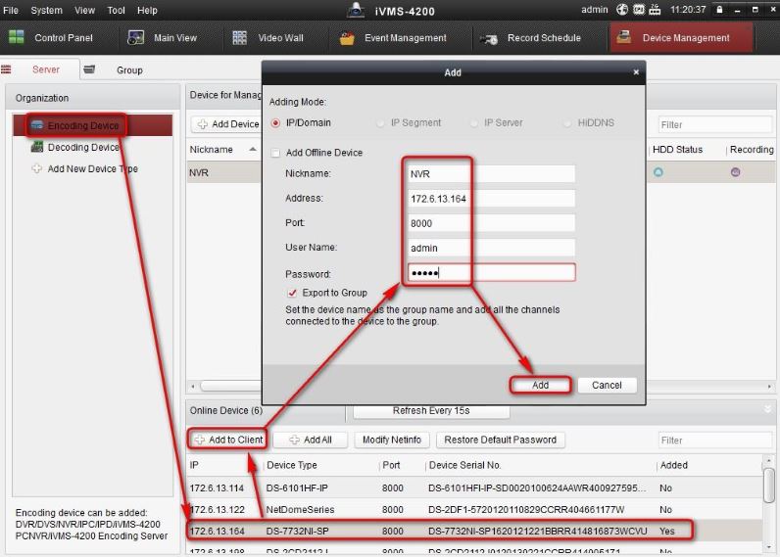Image resolution: width=780 pixels, height=557 pixels.
Task: Open the System menu
Action: [46, 10]
